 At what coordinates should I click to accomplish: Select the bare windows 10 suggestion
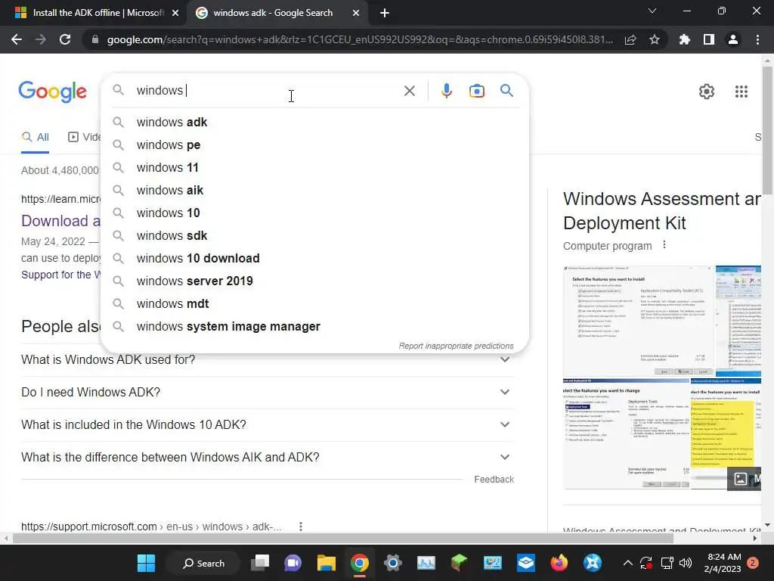click(x=314, y=213)
